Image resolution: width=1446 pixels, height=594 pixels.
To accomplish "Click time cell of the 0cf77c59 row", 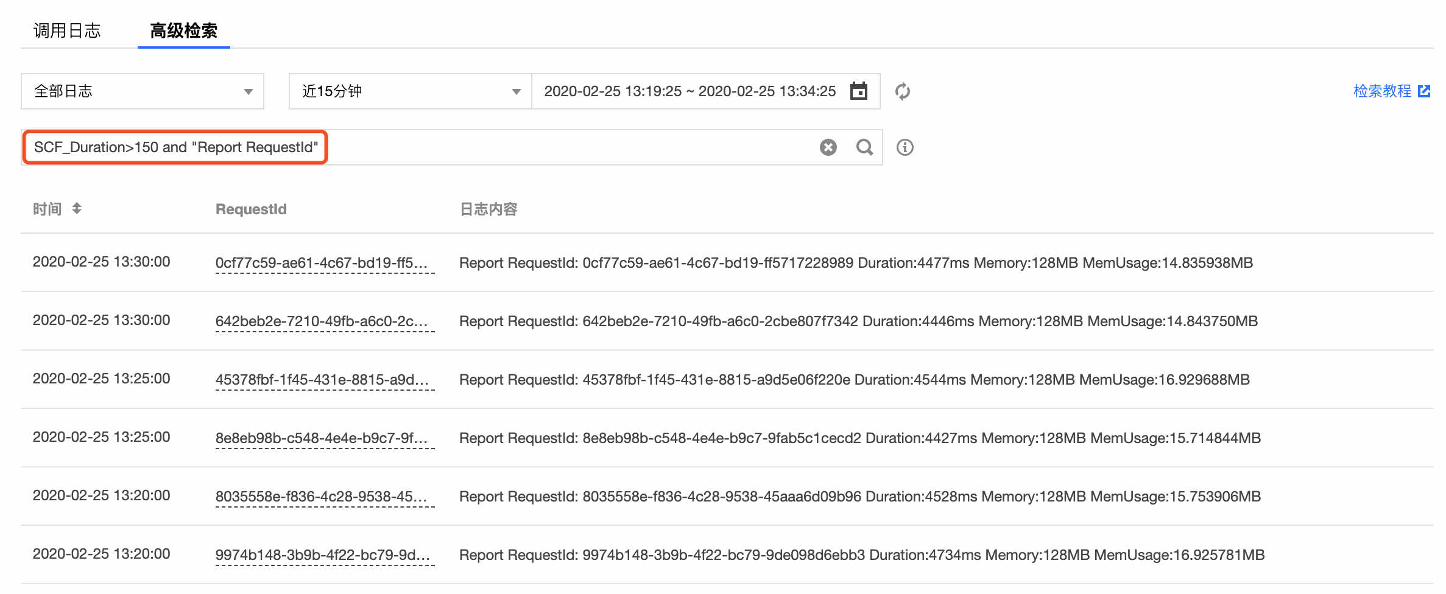I will pyautogui.click(x=102, y=262).
